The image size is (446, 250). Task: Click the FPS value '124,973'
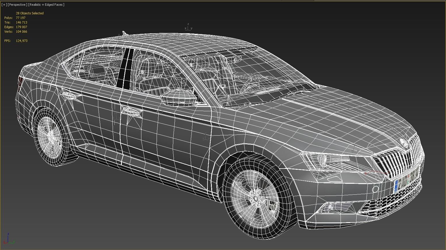22,41
